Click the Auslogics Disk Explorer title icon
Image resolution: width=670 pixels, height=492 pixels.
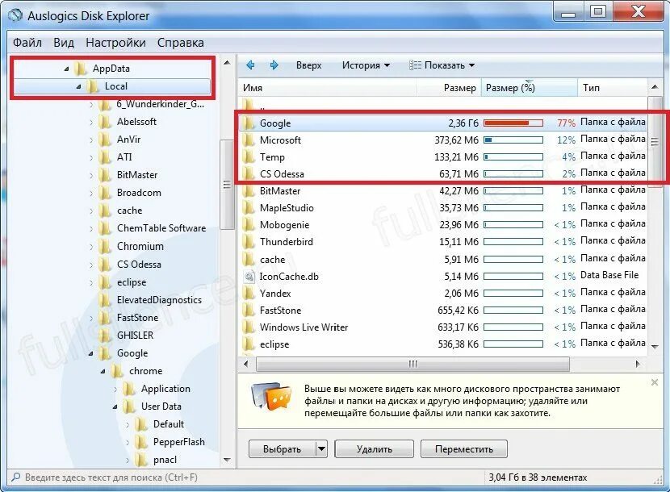16,16
